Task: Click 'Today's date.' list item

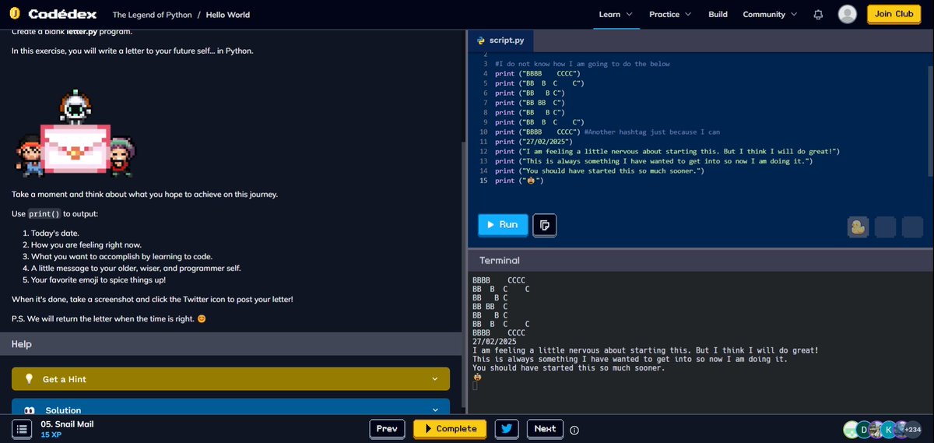Action: coord(55,233)
